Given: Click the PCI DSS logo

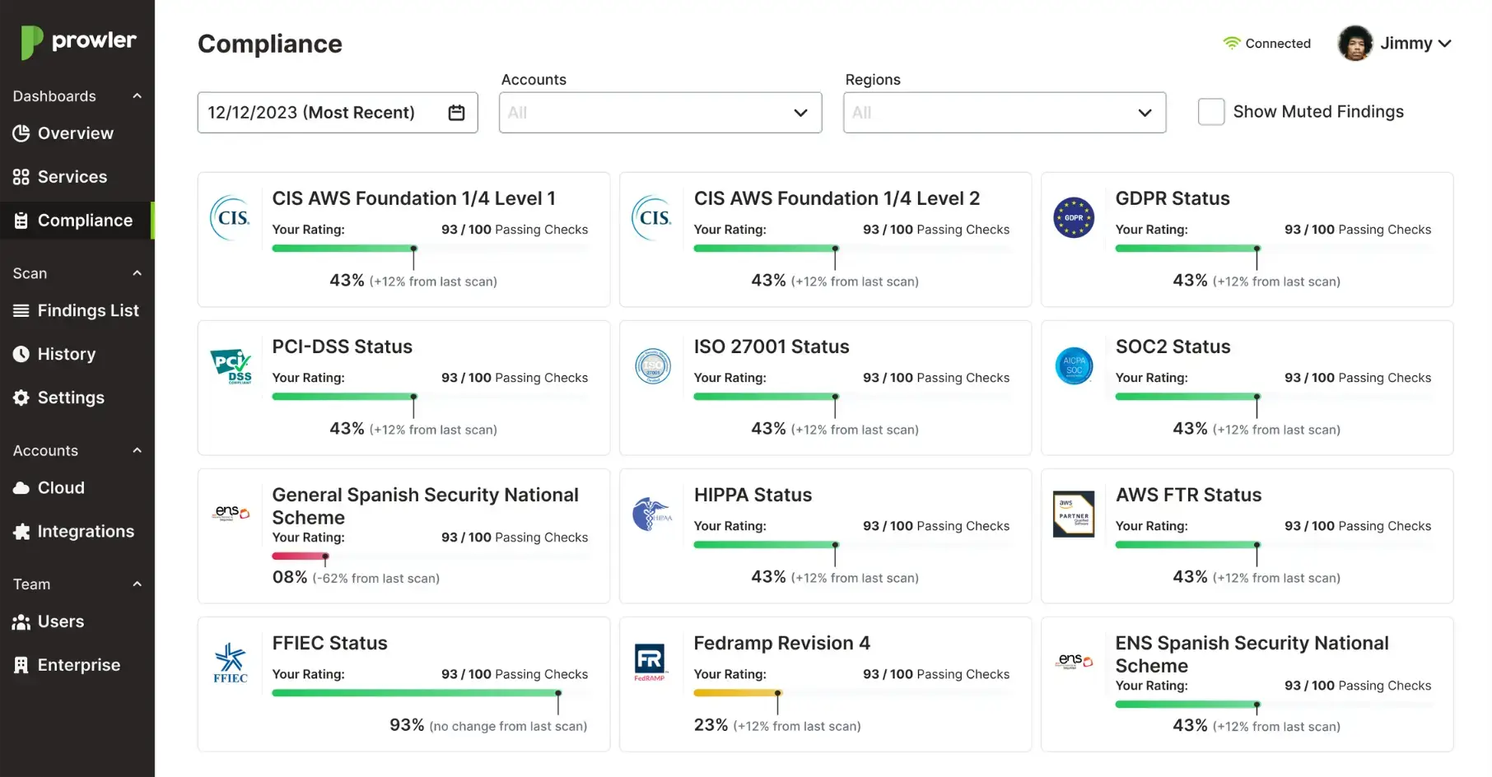Looking at the screenshot, I should click(x=231, y=366).
